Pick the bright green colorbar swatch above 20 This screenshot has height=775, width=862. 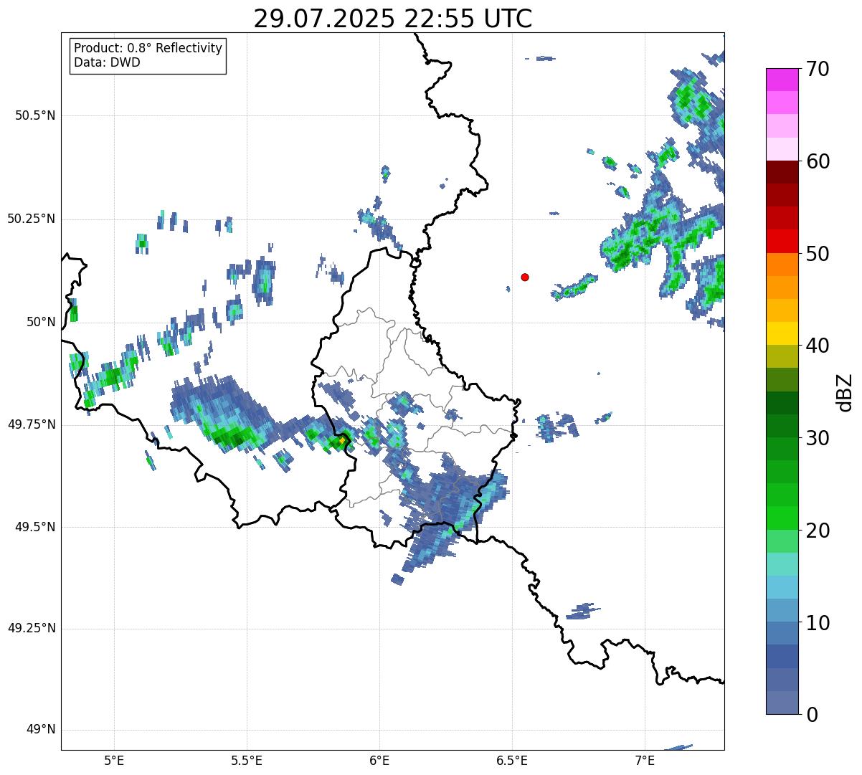tap(782, 518)
